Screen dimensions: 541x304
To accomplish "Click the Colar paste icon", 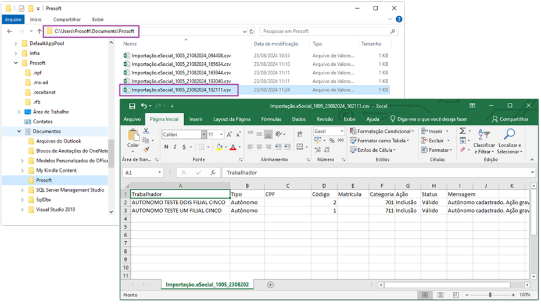I will (x=133, y=135).
